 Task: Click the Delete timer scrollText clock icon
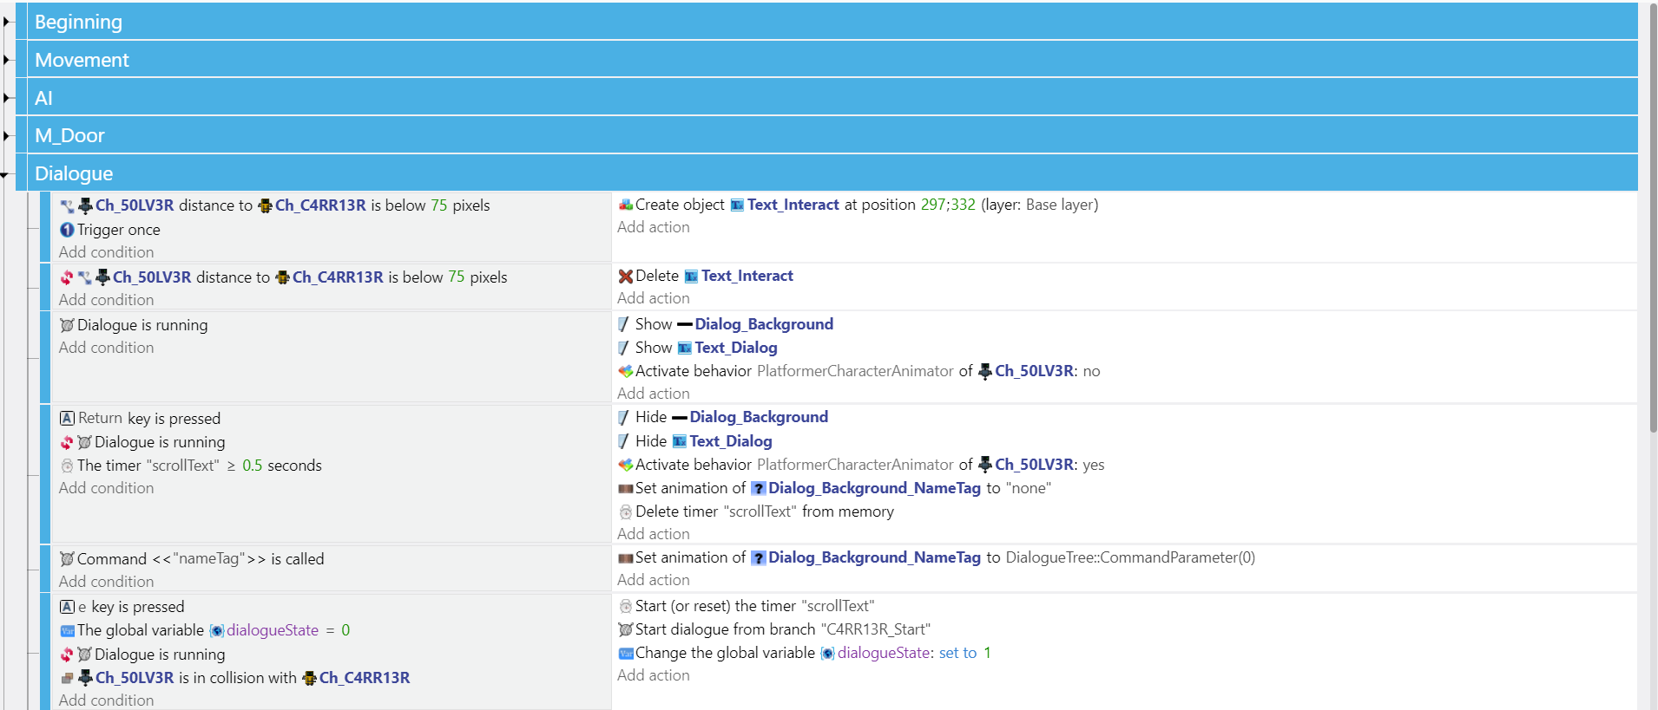[x=625, y=512]
